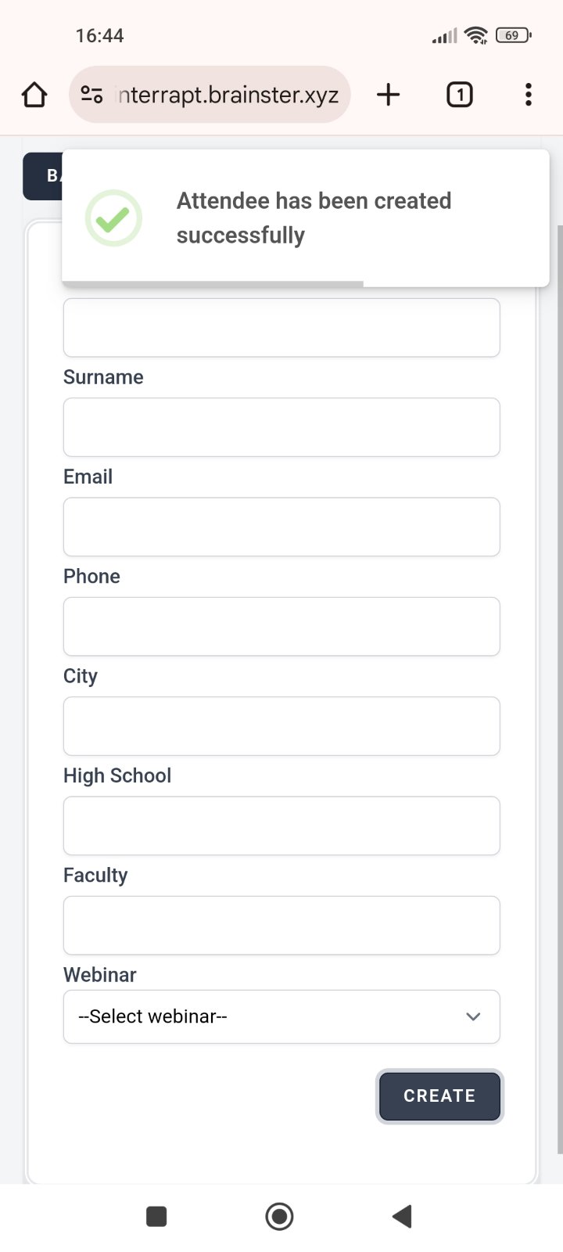Tap the browser home icon
This screenshot has height=1252, width=563.
click(x=34, y=95)
